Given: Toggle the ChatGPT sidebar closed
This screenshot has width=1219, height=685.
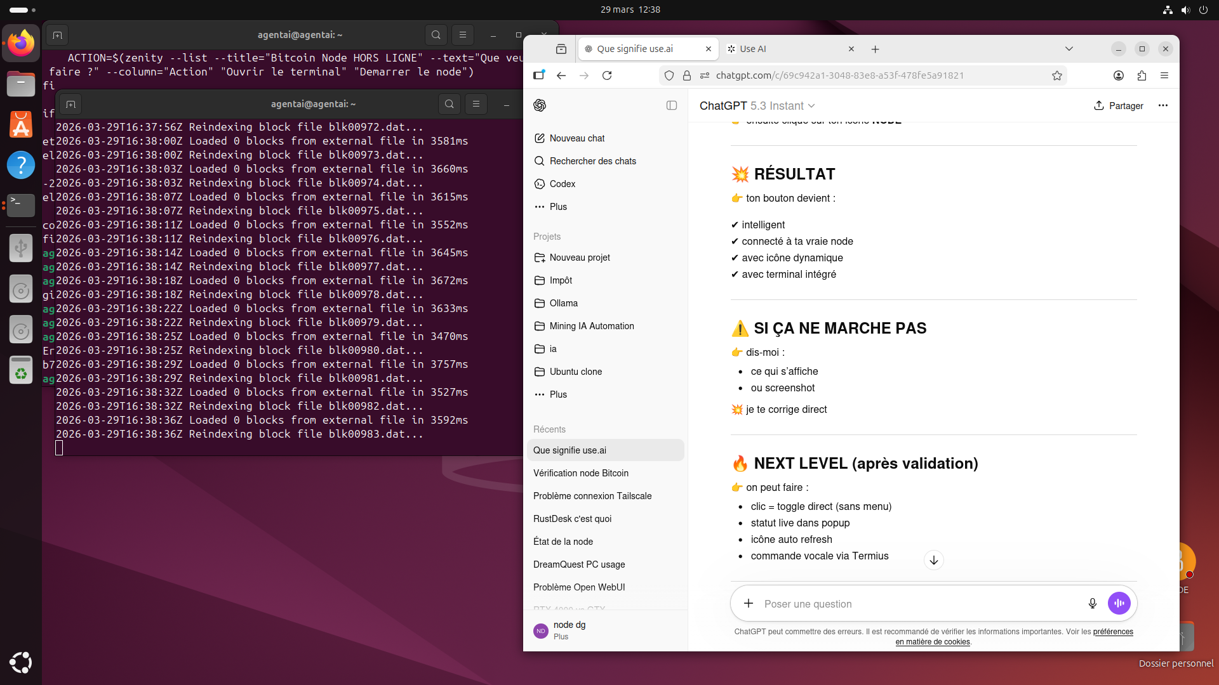Looking at the screenshot, I should (671, 105).
